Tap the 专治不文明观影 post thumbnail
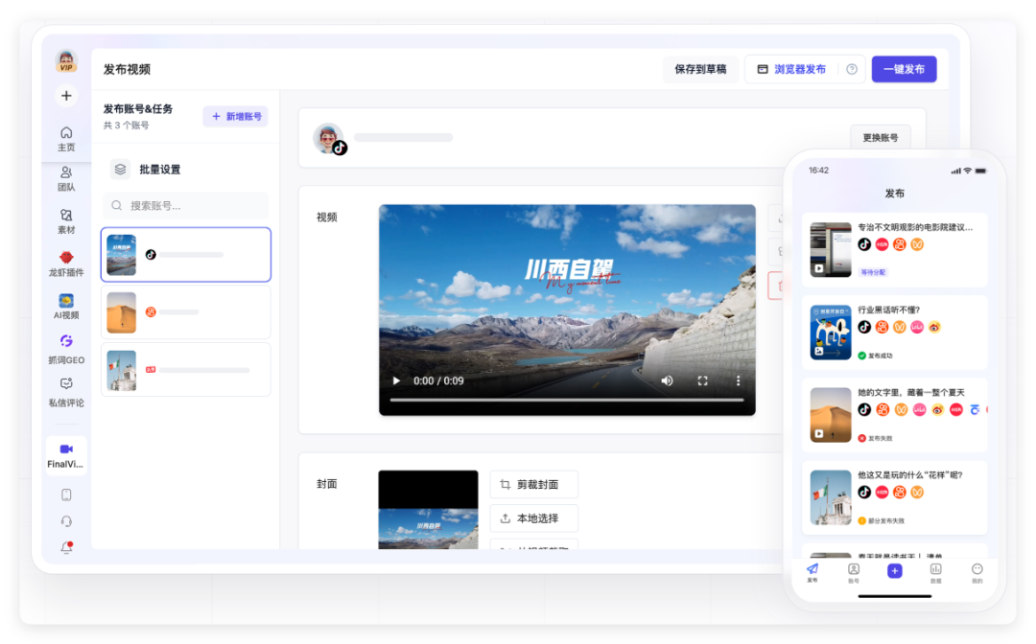 [831, 249]
